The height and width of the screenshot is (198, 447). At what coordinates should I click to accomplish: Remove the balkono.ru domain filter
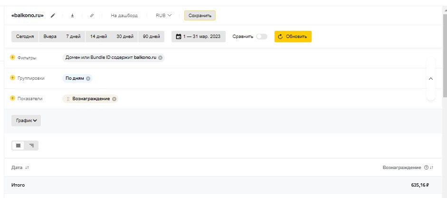click(161, 58)
